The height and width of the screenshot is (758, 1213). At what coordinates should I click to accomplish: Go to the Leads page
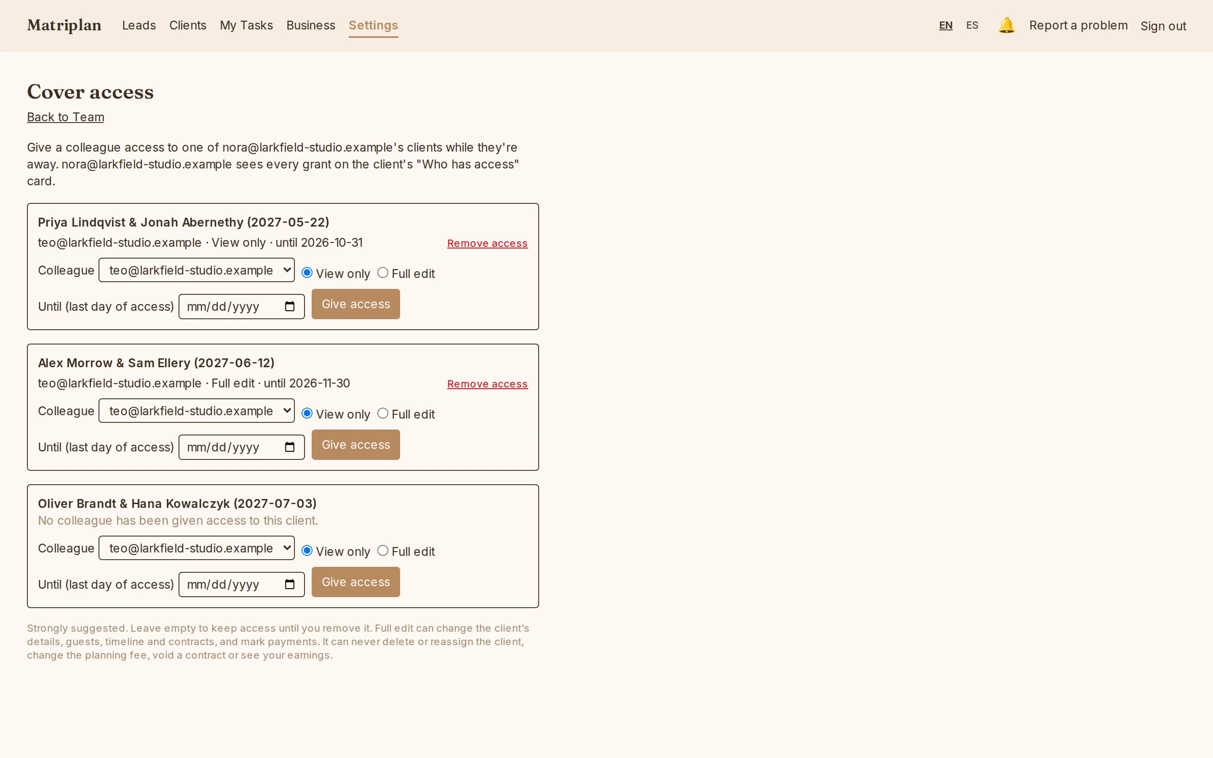coord(139,25)
